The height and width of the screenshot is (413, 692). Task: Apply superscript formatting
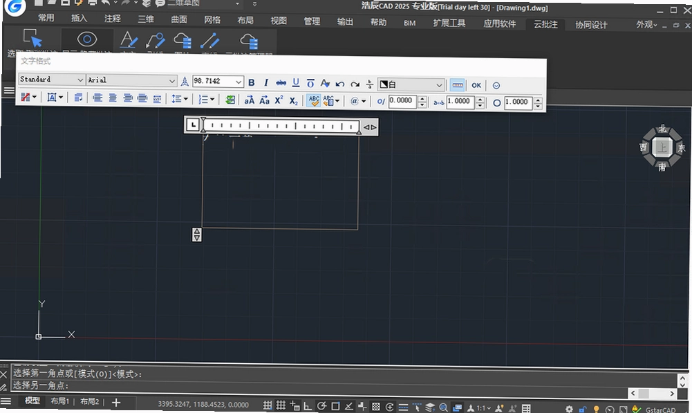click(x=279, y=100)
